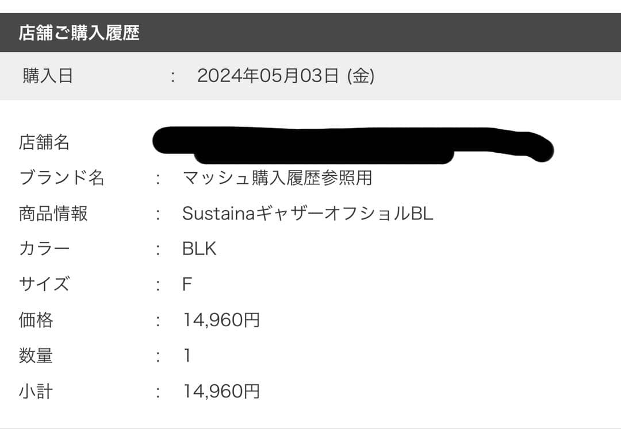This screenshot has height=429, width=621.
Task: Open product SustainaギャザーオフショルBL
Action: 308,214
